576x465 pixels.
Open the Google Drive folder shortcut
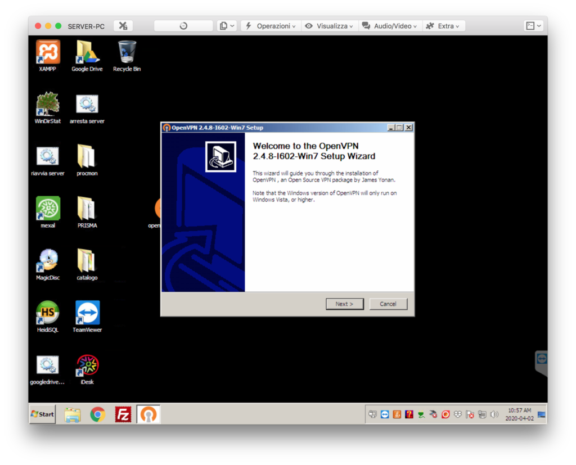click(87, 56)
